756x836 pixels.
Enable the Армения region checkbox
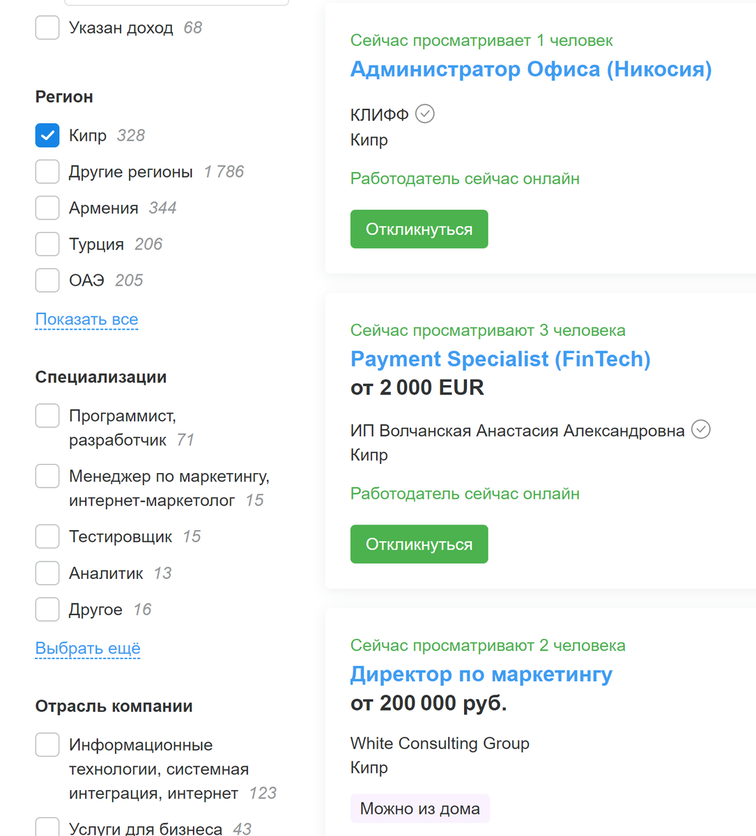pyautogui.click(x=47, y=208)
